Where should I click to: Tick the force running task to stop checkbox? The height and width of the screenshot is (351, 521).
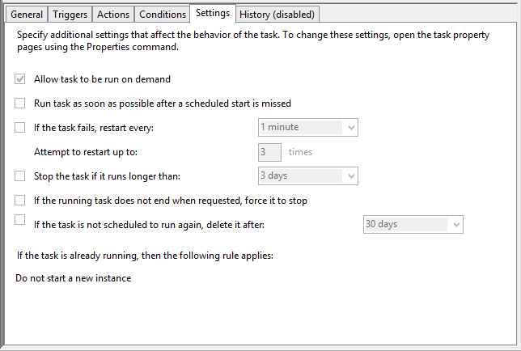pyautogui.click(x=20, y=200)
